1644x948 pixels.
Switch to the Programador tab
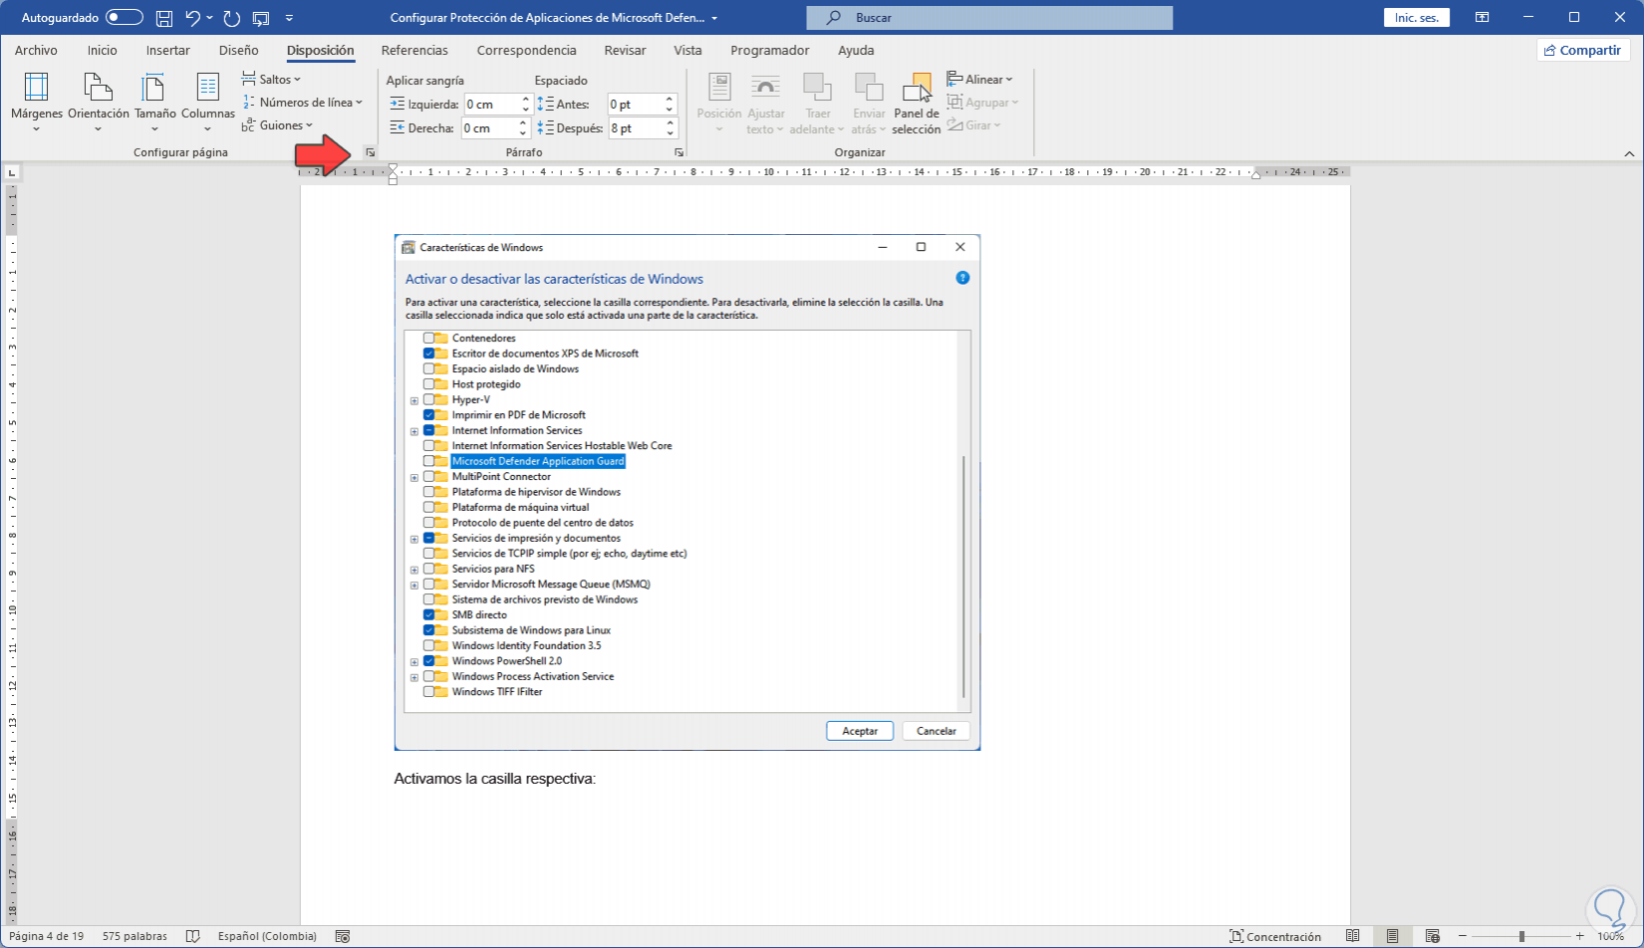pyautogui.click(x=769, y=50)
